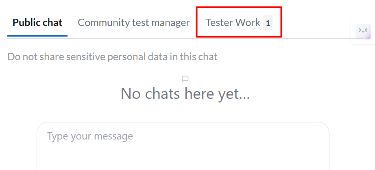Image resolution: width=375 pixels, height=170 pixels.
Task: Click the word 'Tester' in the third tab
Action: coord(219,23)
